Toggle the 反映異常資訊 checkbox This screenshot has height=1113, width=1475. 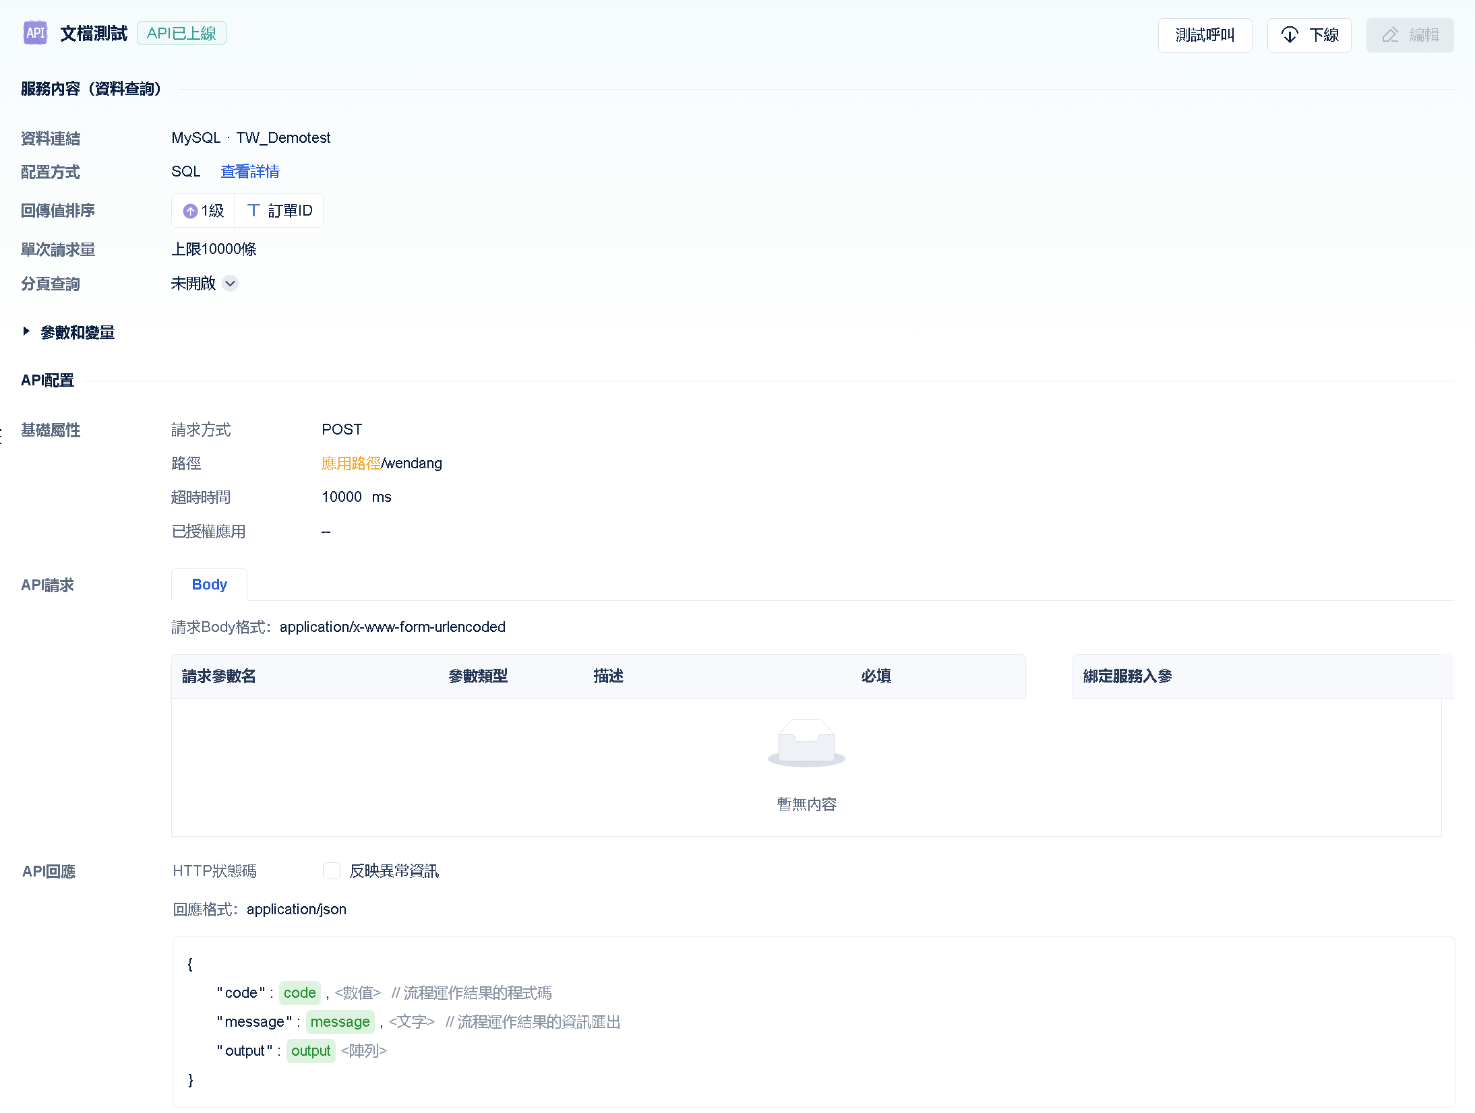click(x=332, y=871)
